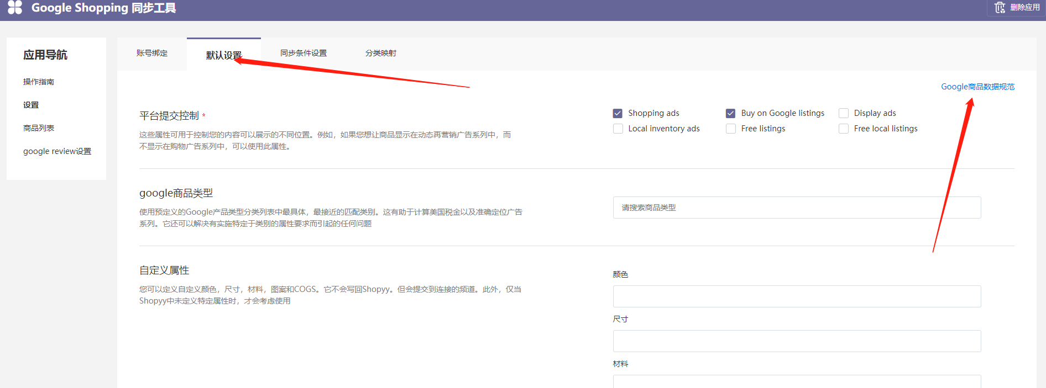
Task: Uncheck Buy on Google listings checkbox
Action: click(x=731, y=113)
